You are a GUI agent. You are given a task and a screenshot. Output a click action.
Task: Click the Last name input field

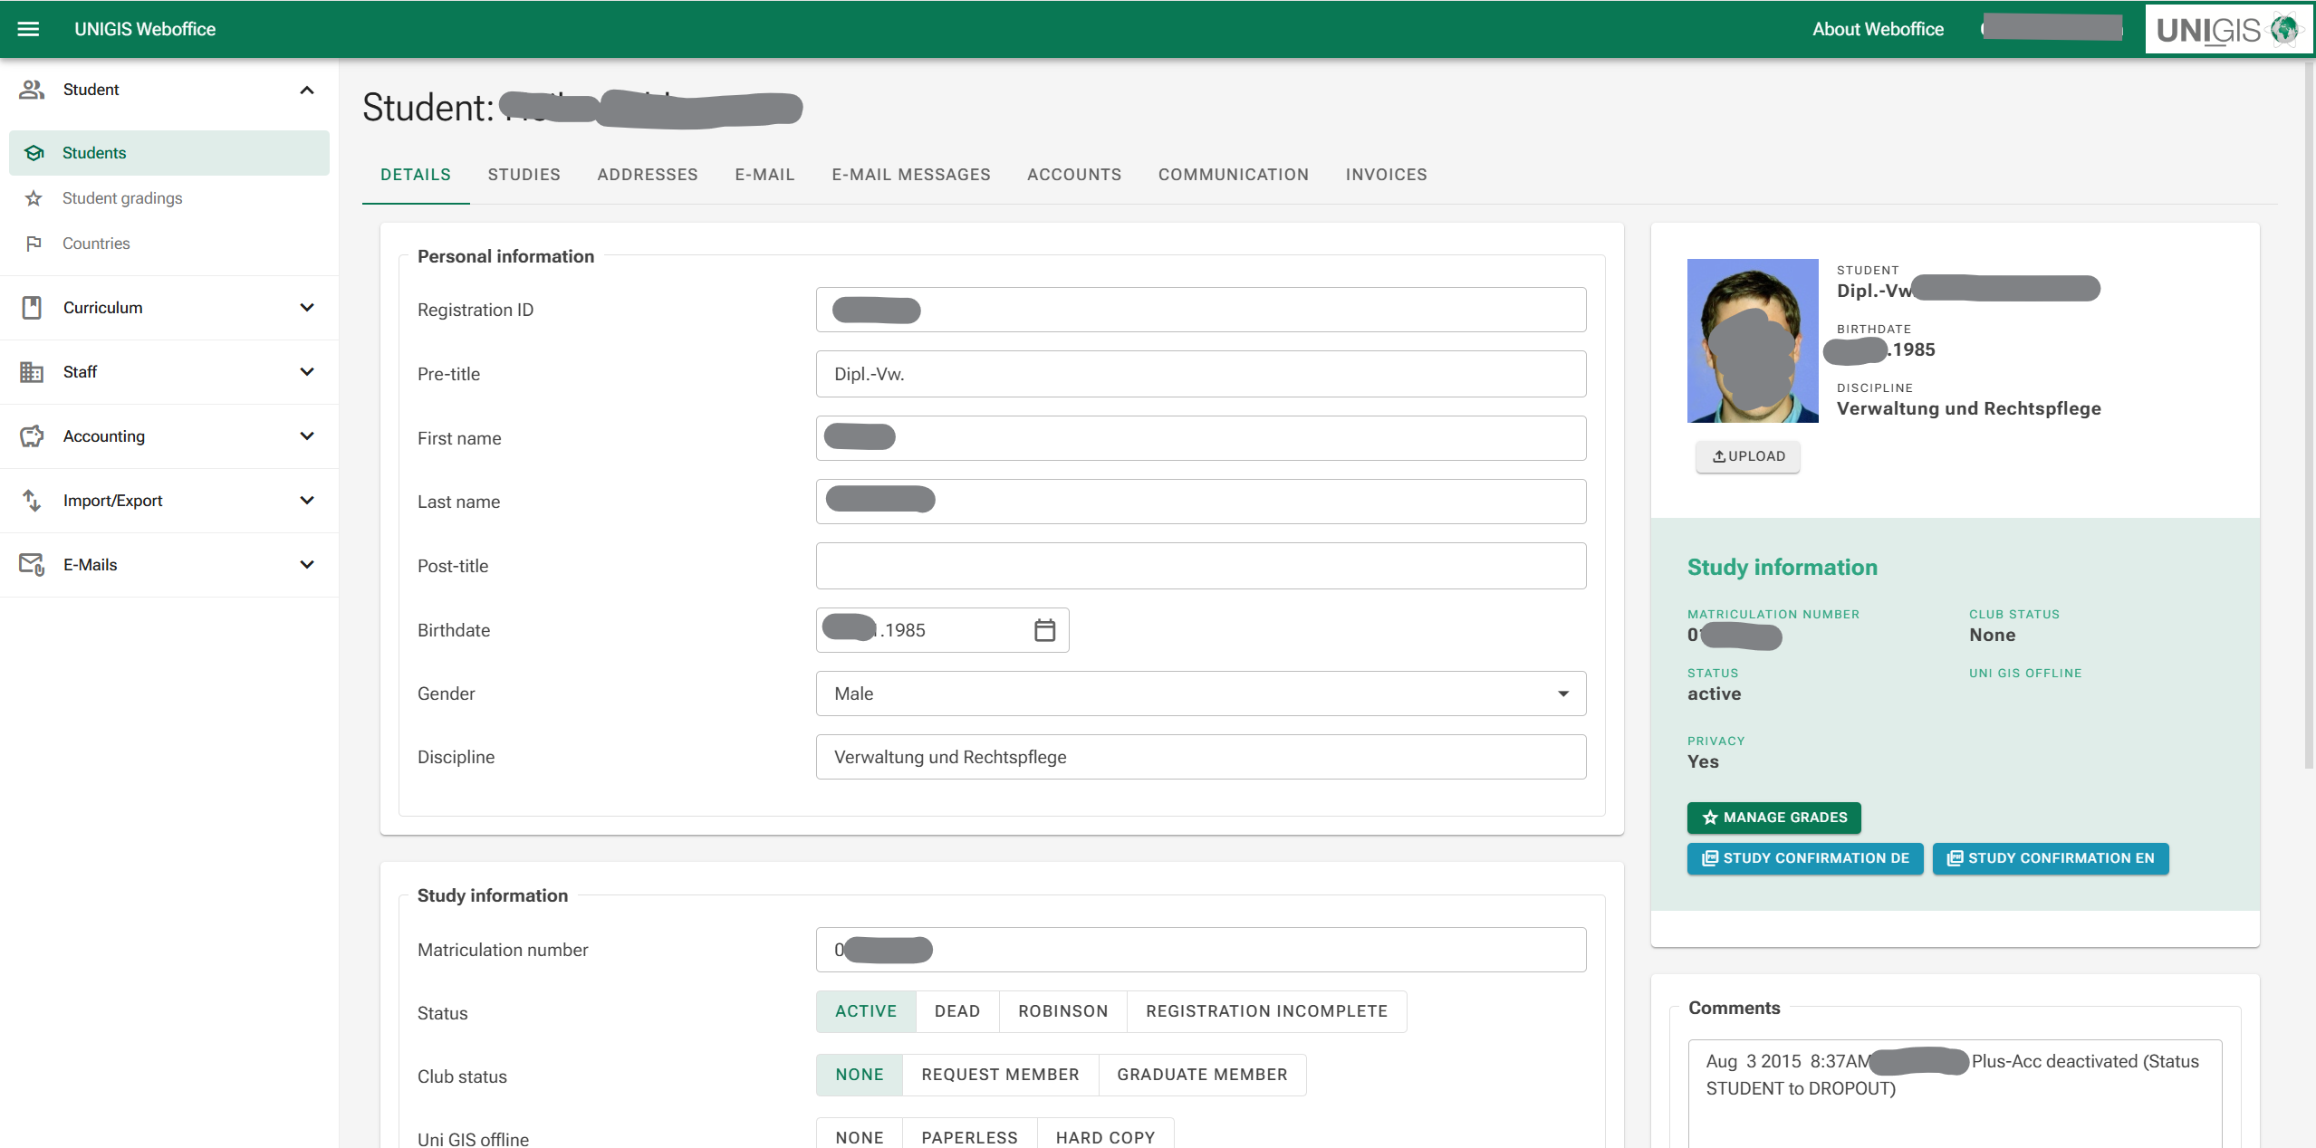pyautogui.click(x=1201, y=502)
